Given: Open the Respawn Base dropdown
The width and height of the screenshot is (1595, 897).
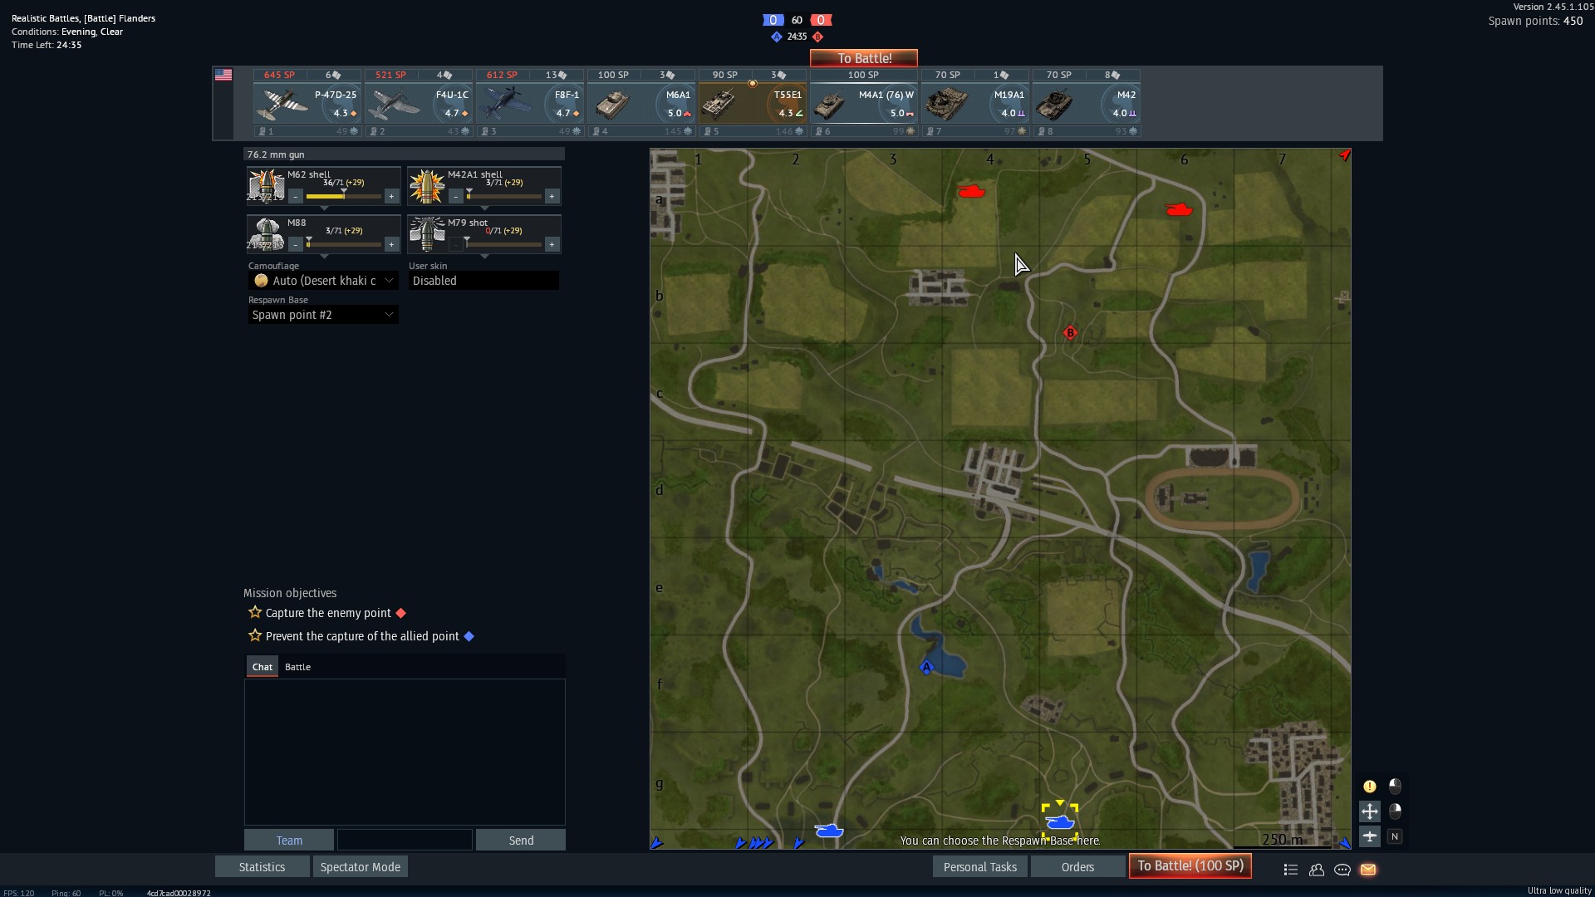Looking at the screenshot, I should coord(323,315).
